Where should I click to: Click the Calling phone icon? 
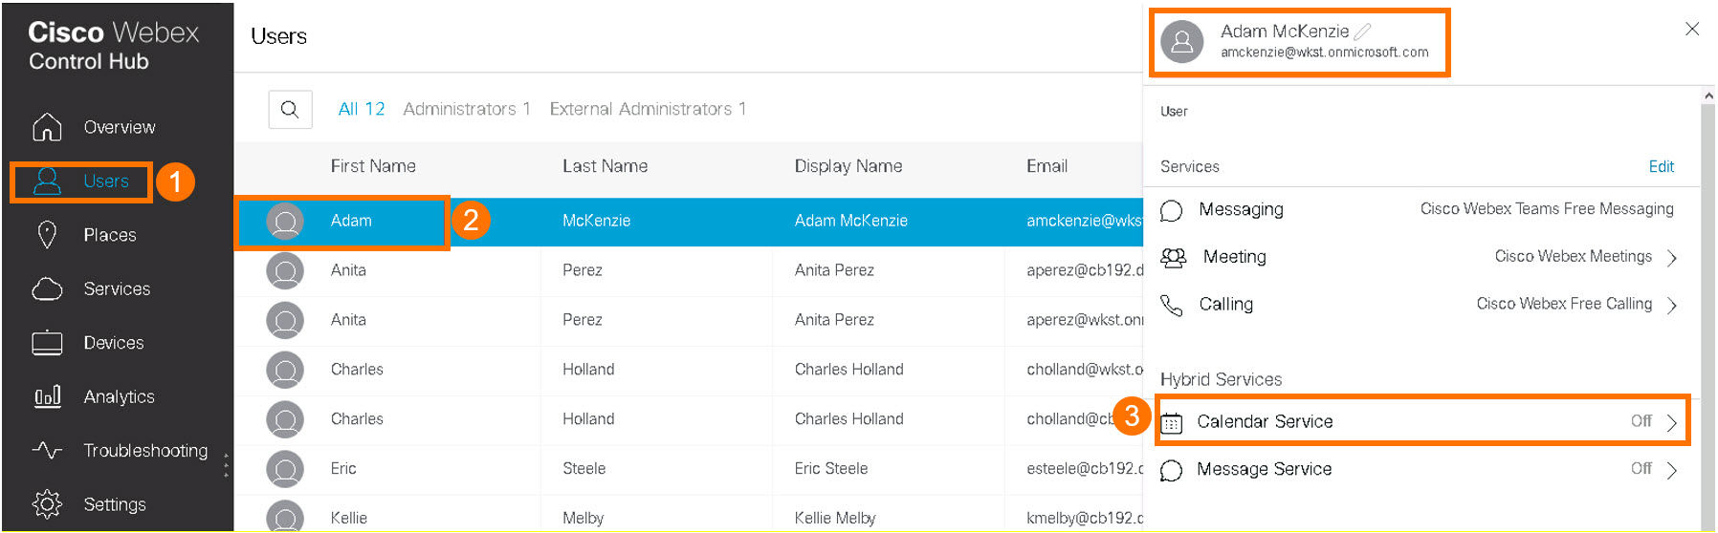(x=1171, y=305)
